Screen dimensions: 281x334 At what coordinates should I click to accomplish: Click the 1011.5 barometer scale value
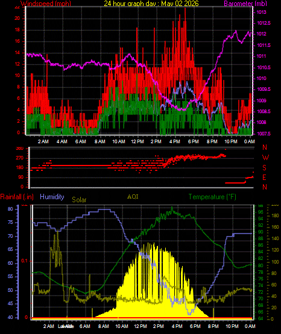pyautogui.click(x=264, y=45)
